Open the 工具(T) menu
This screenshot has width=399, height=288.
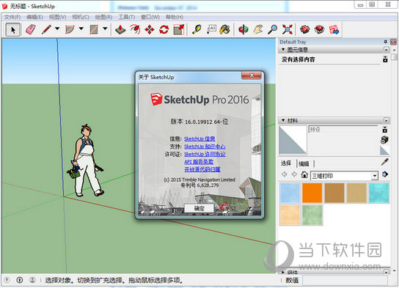[x=126, y=17]
